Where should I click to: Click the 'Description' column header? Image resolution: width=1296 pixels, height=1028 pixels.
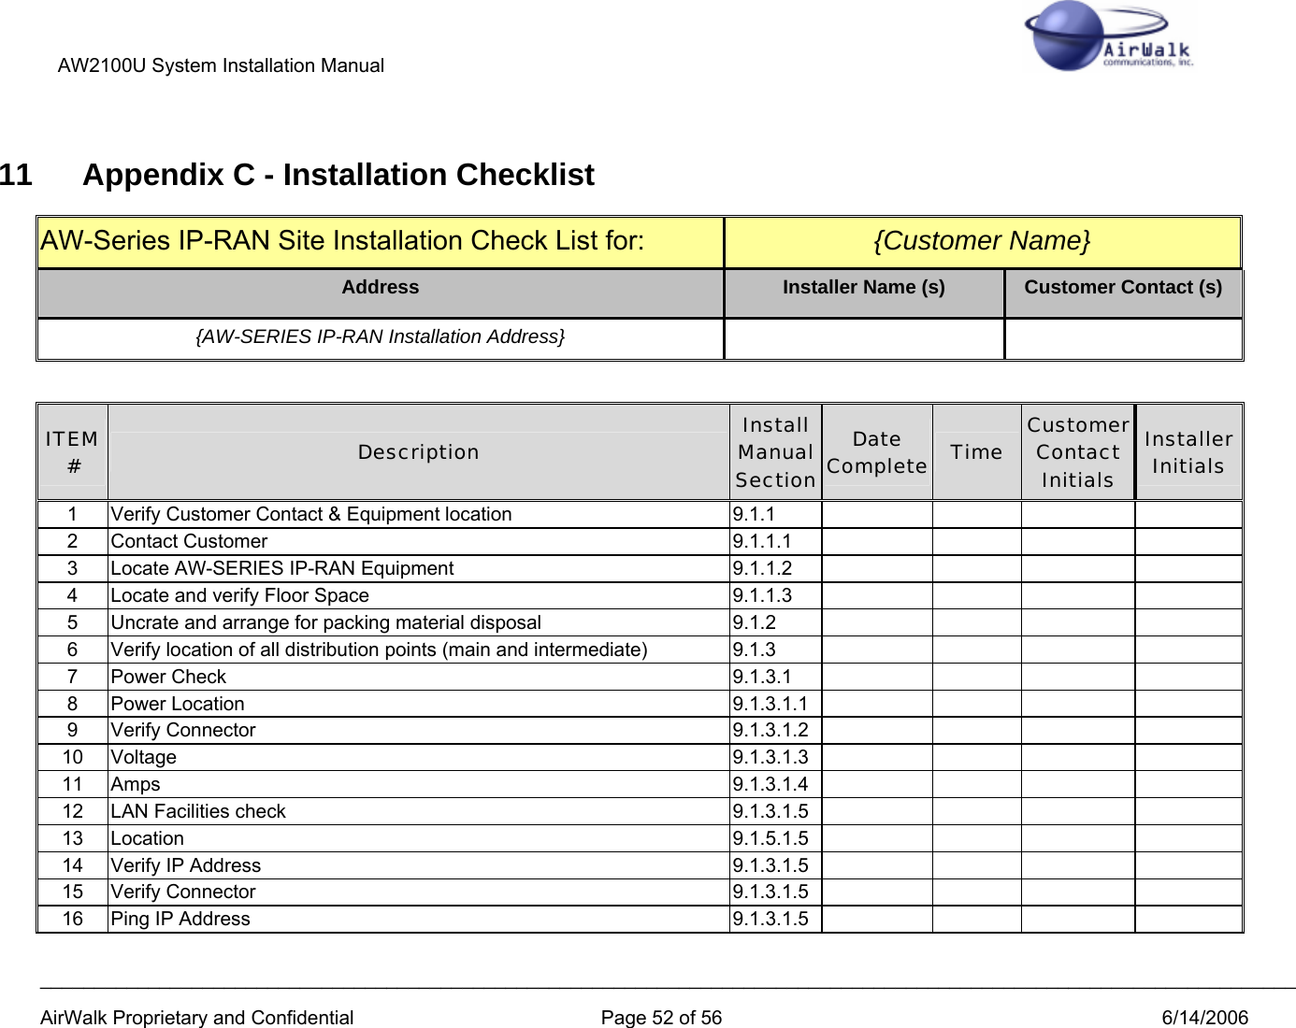coord(418,452)
